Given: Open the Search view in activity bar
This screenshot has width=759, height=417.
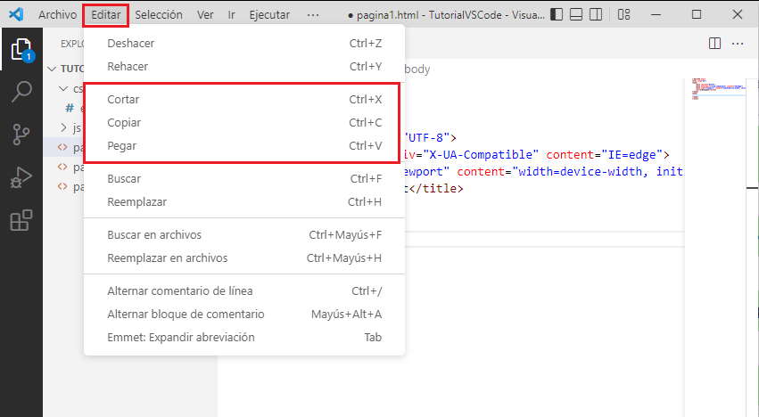Looking at the screenshot, I should 21,91.
